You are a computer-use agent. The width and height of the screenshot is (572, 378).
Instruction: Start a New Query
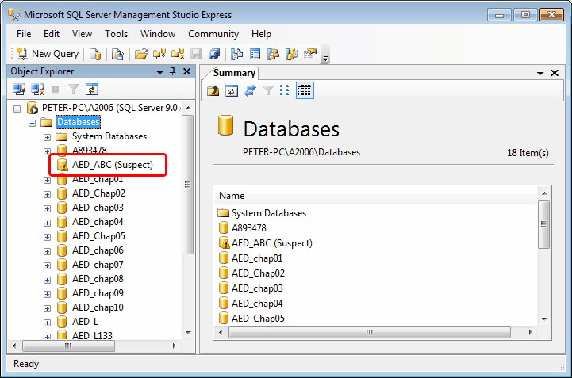48,54
